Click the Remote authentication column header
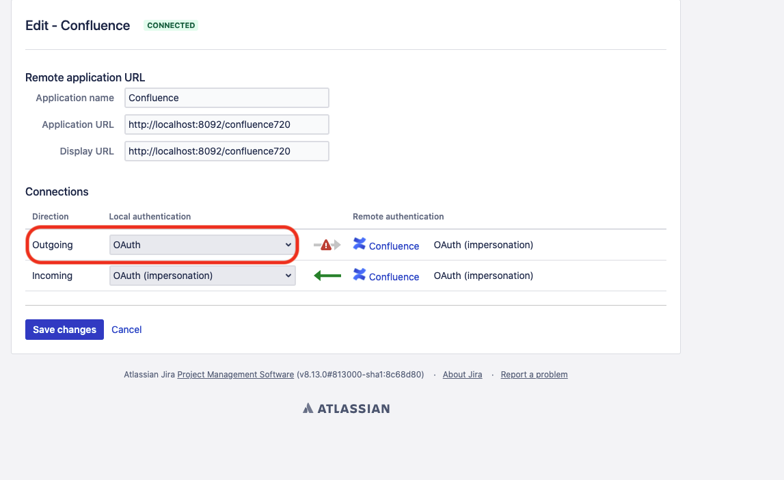This screenshot has height=480, width=784. tap(398, 217)
